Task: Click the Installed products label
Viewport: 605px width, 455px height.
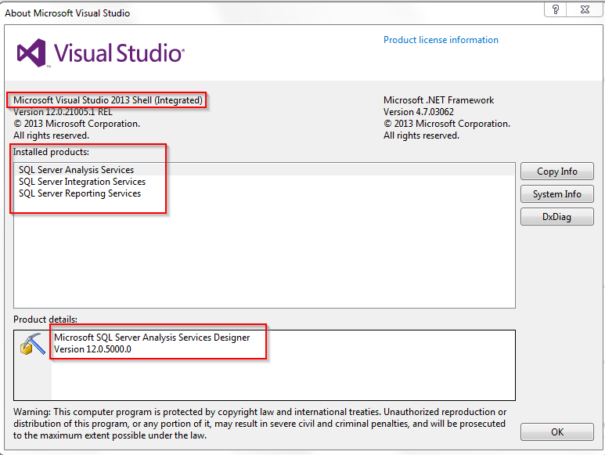Action: pos(51,152)
